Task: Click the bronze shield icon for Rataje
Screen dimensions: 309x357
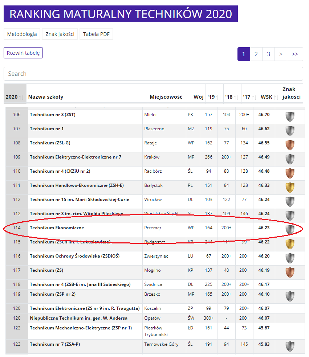Action: (290, 145)
